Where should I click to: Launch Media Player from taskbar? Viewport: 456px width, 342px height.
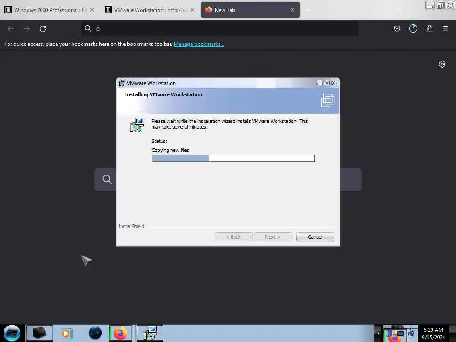(66, 333)
